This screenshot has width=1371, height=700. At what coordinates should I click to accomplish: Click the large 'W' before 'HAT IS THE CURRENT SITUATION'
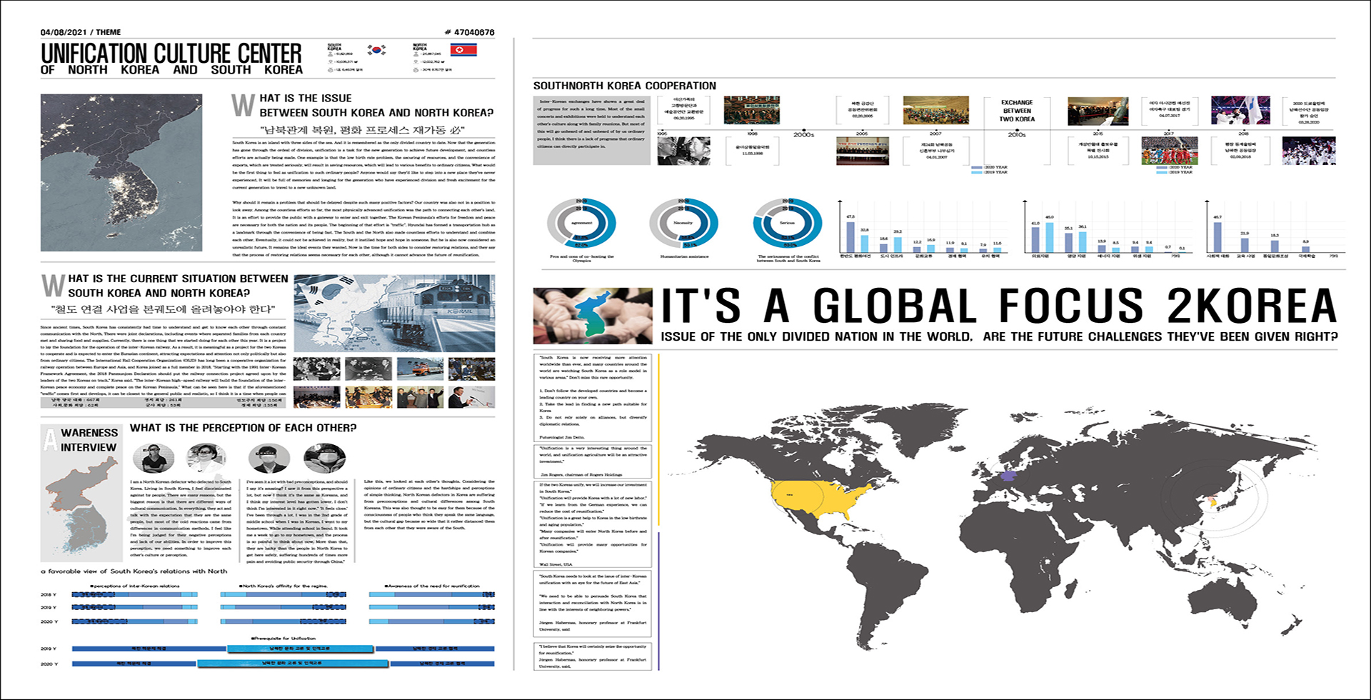(x=53, y=285)
